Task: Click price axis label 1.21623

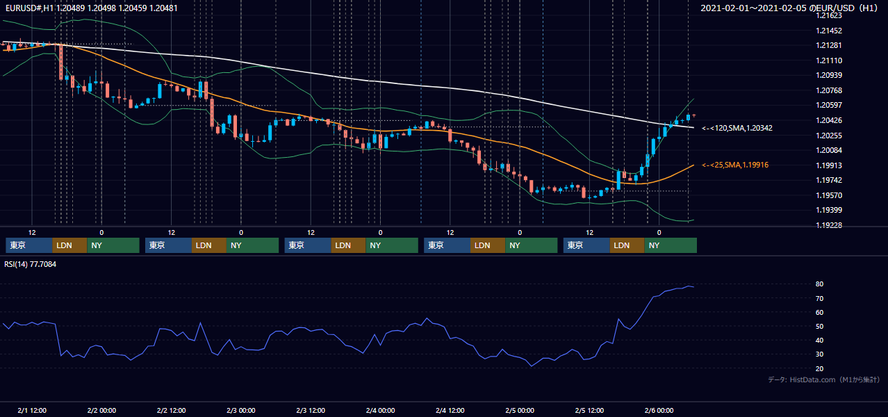Action: tap(829, 15)
